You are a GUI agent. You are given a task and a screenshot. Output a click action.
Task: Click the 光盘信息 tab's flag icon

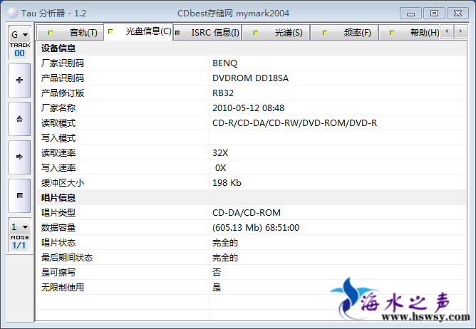(110, 31)
